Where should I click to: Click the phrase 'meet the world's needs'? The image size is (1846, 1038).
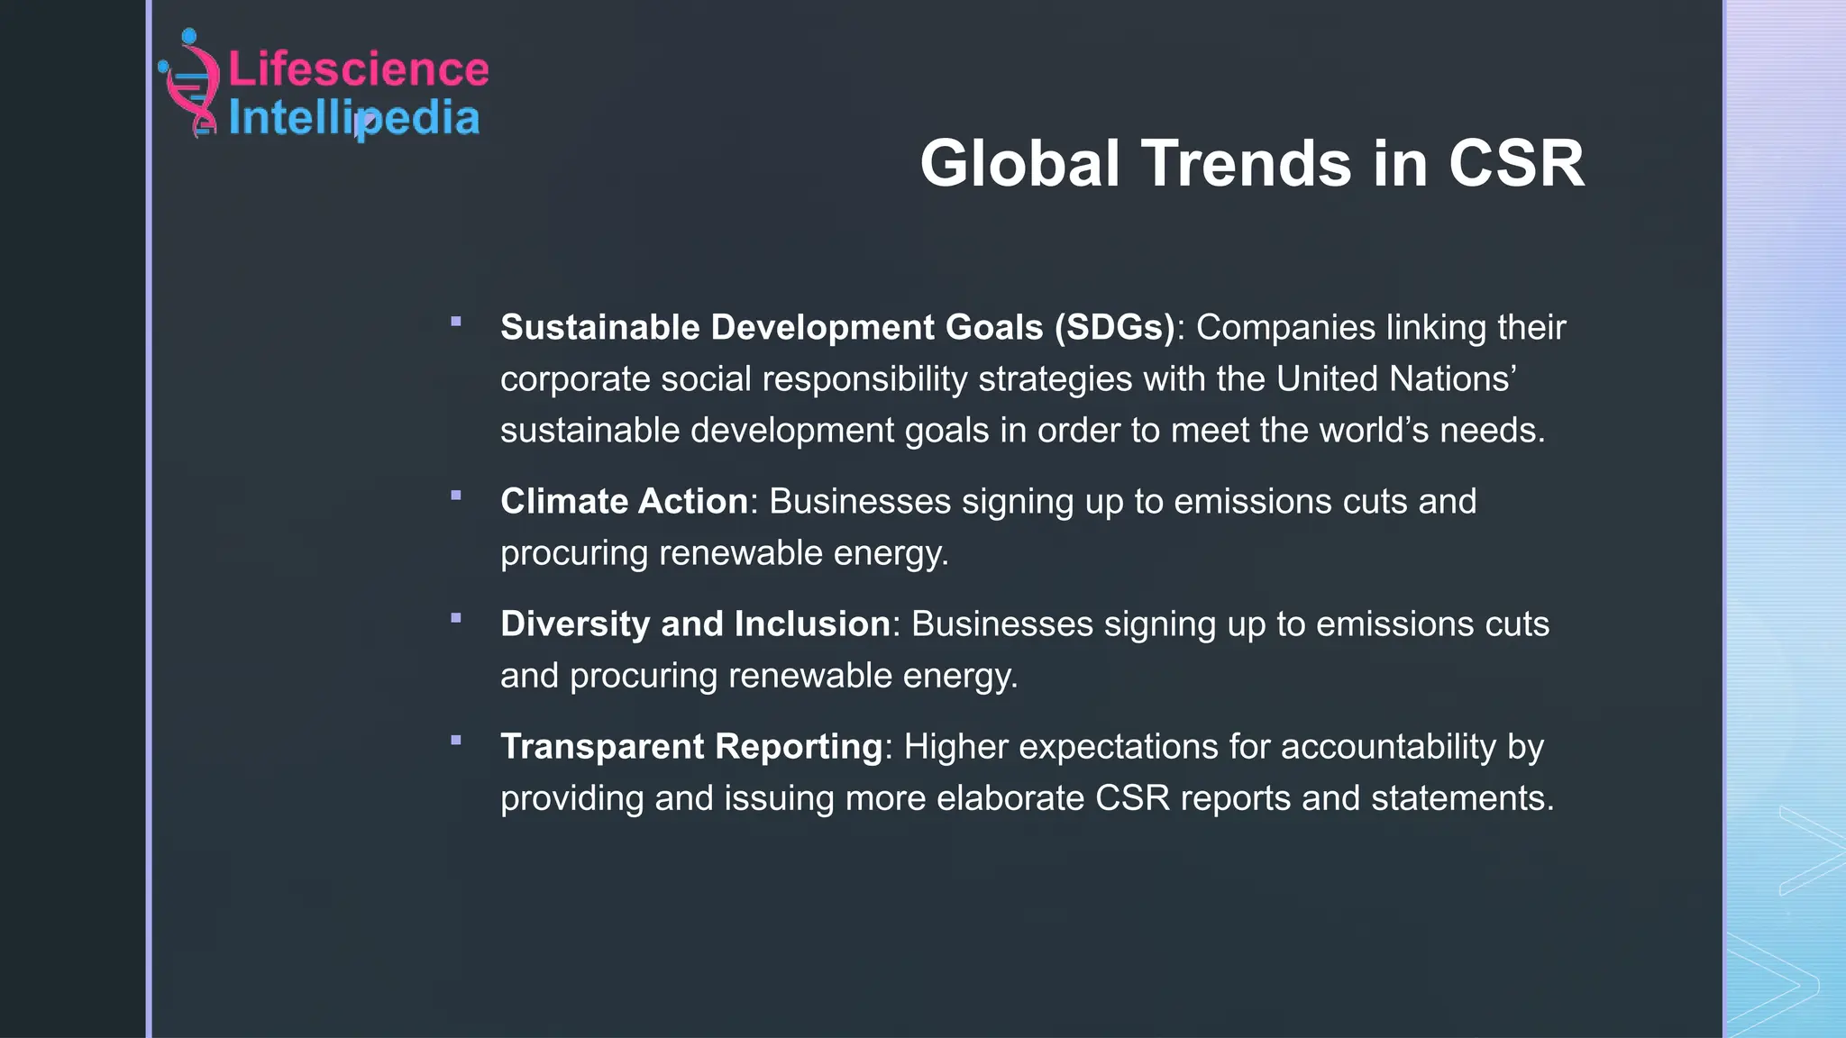[1357, 430]
